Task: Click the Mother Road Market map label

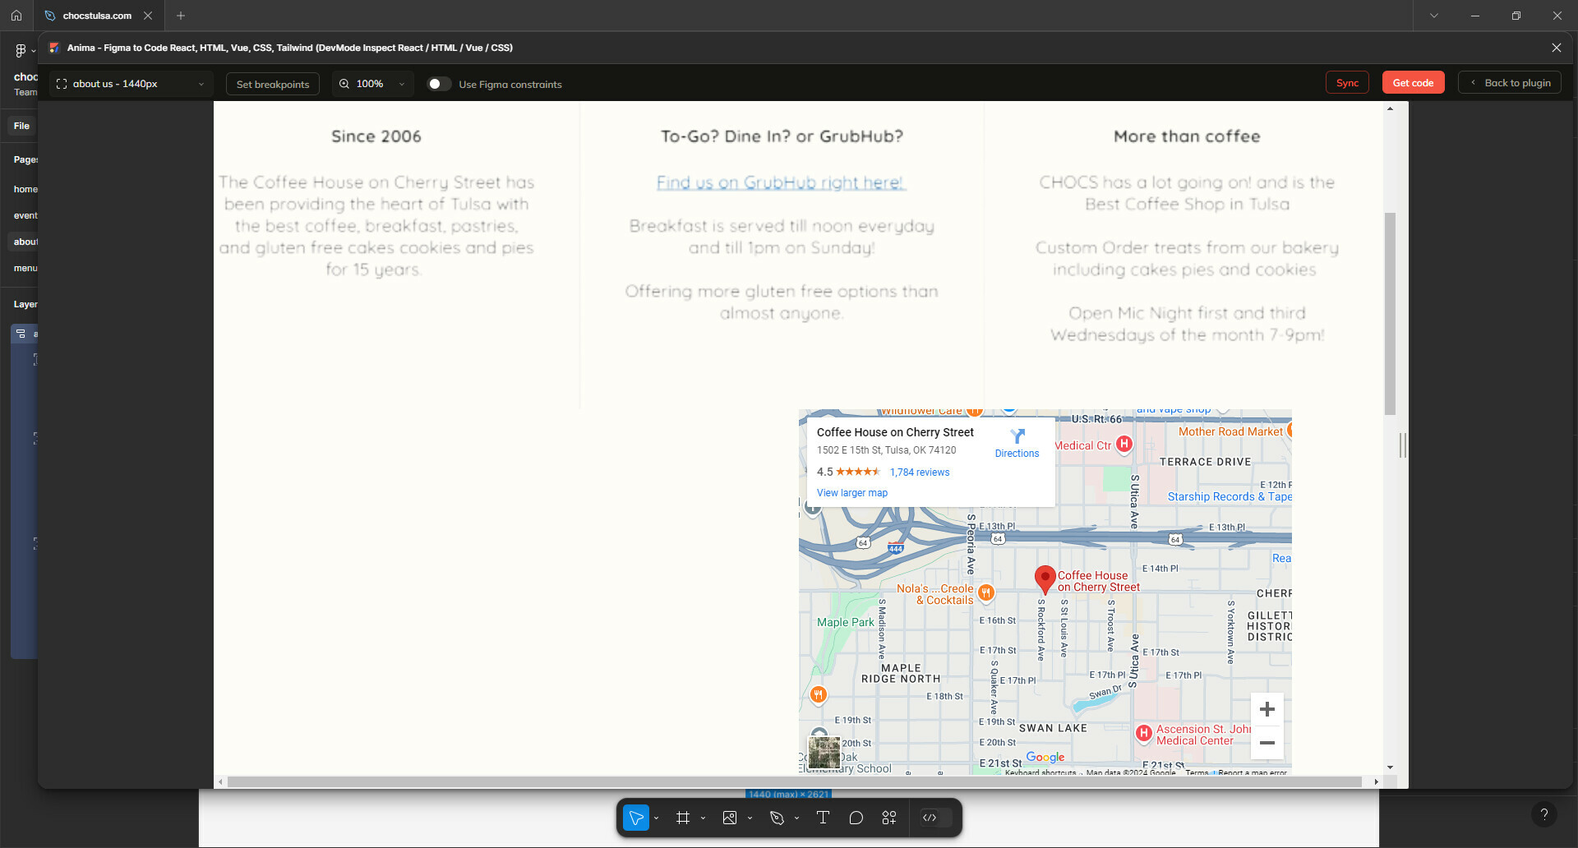Action: click(1230, 431)
